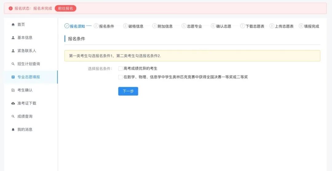Check the 奥林匹克竞赛 award condition checkbox
This screenshot has height=171, width=332.
pos(120,77)
